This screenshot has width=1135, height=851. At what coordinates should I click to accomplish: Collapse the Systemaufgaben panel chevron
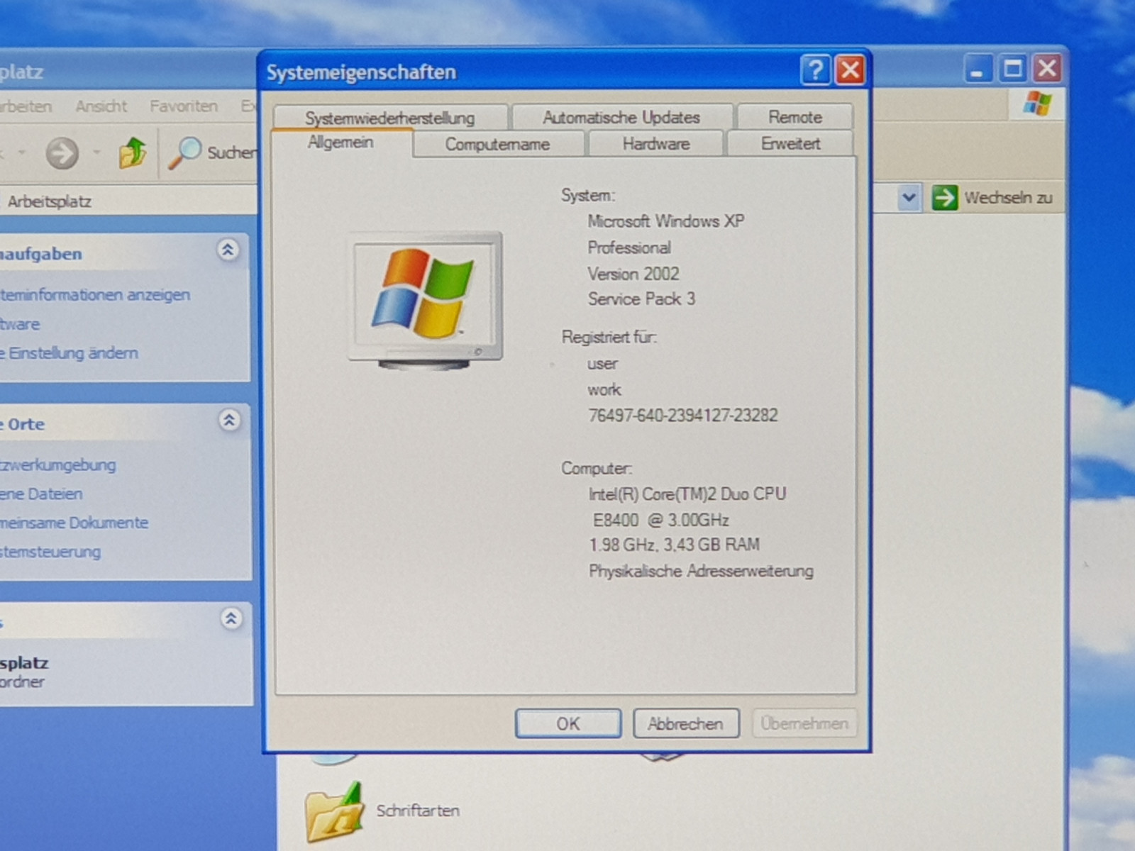pos(228,250)
